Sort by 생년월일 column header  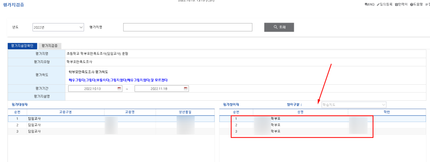pos(185,112)
